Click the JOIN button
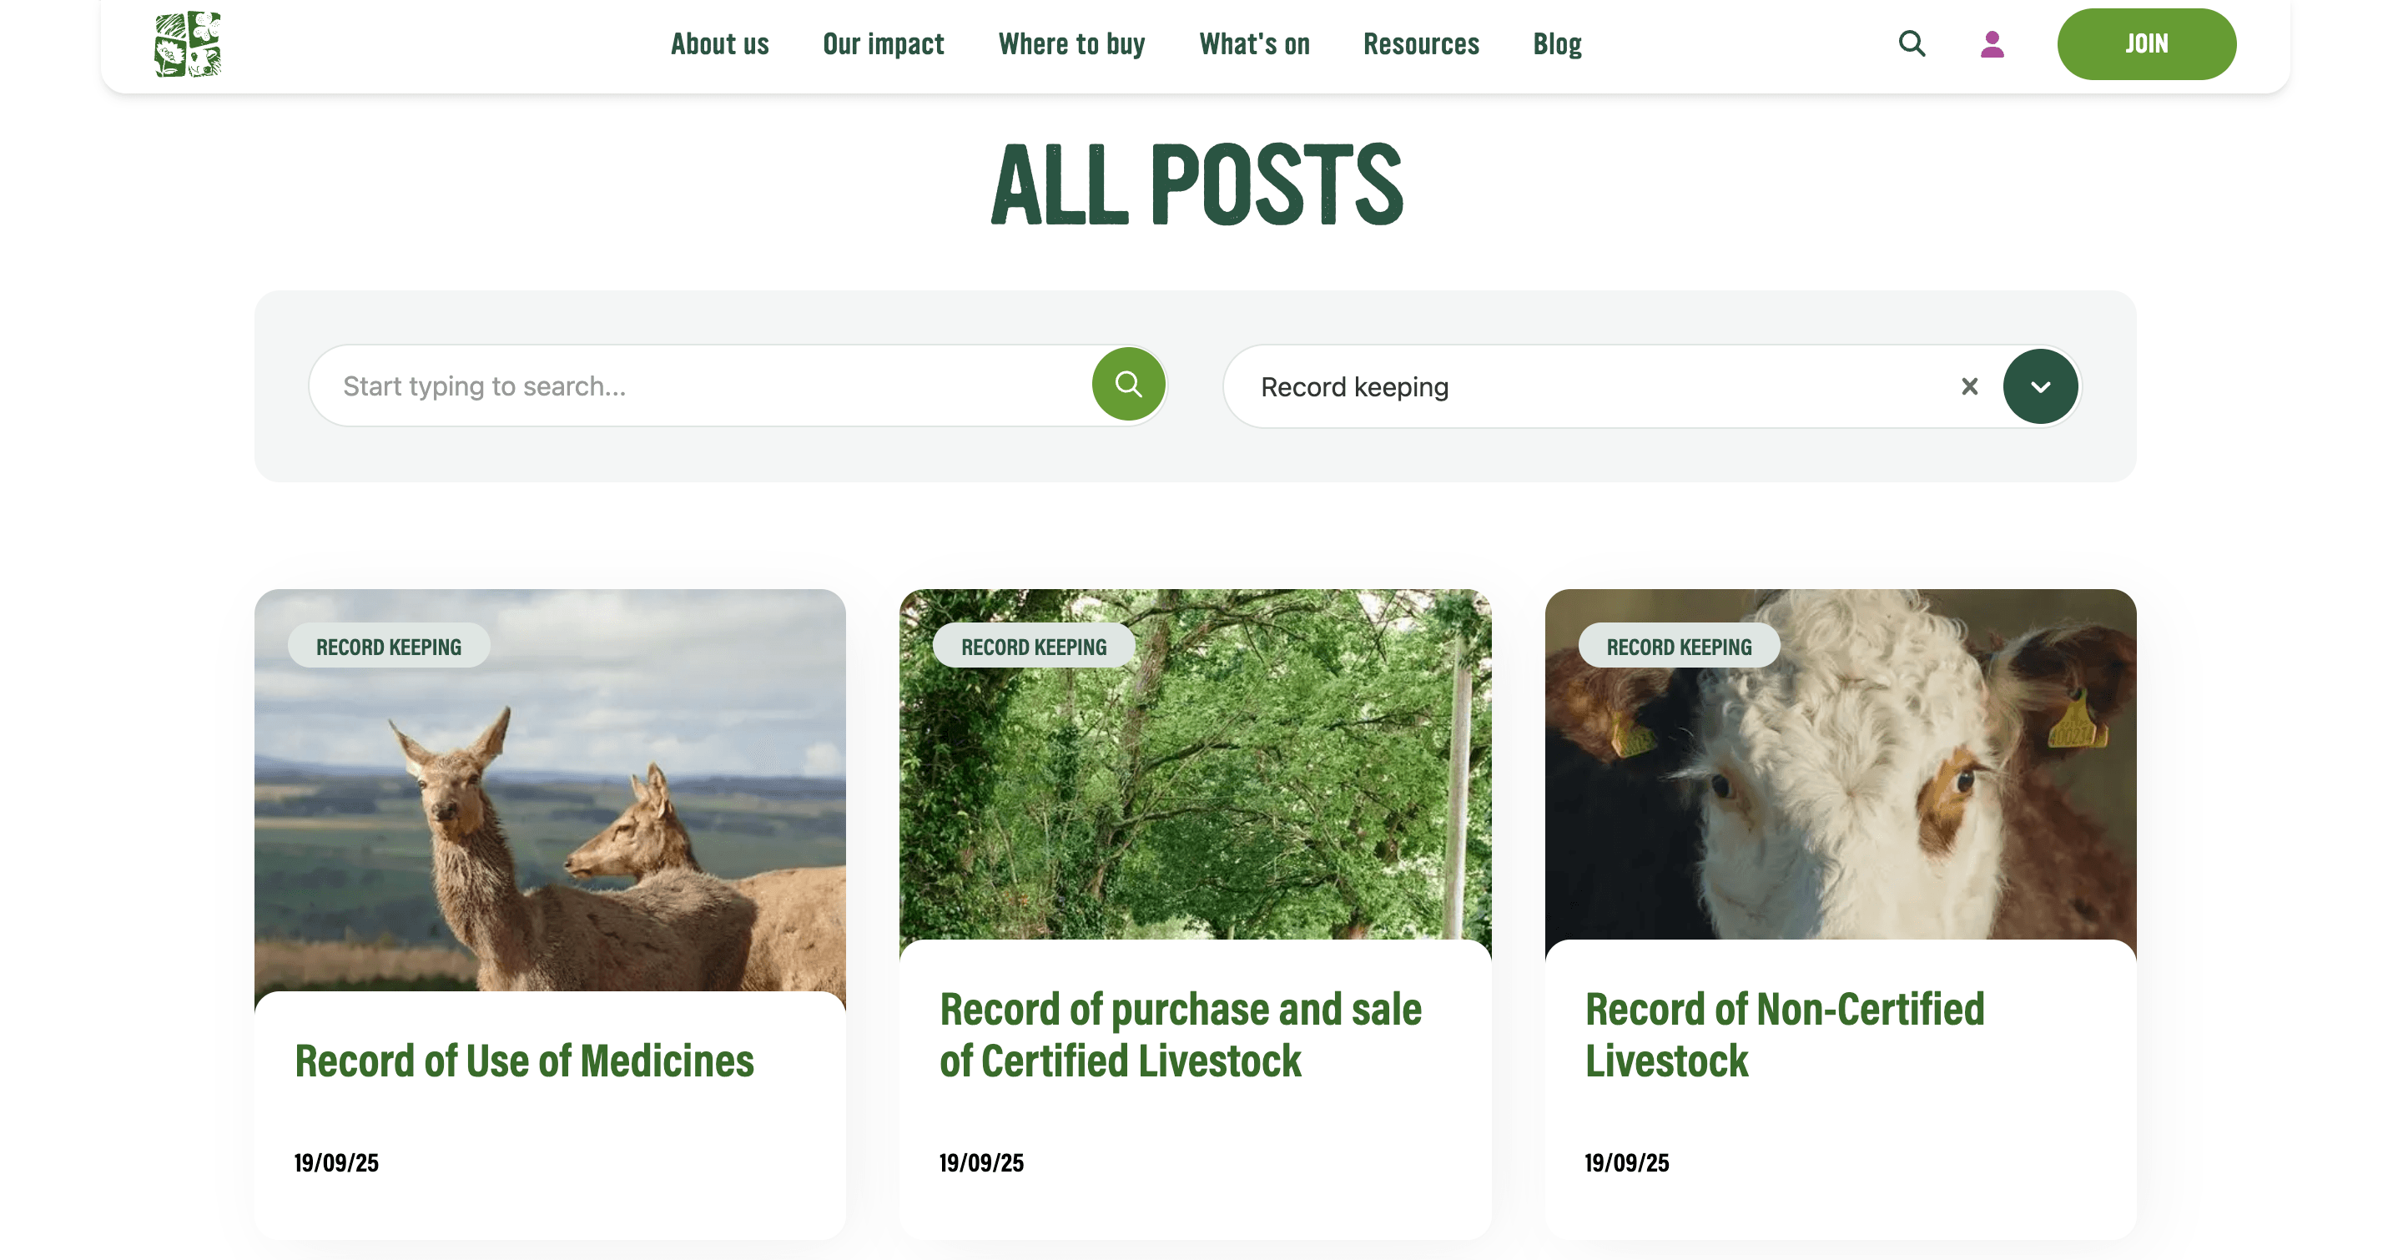The width and height of the screenshot is (2393, 1260). click(x=2146, y=43)
